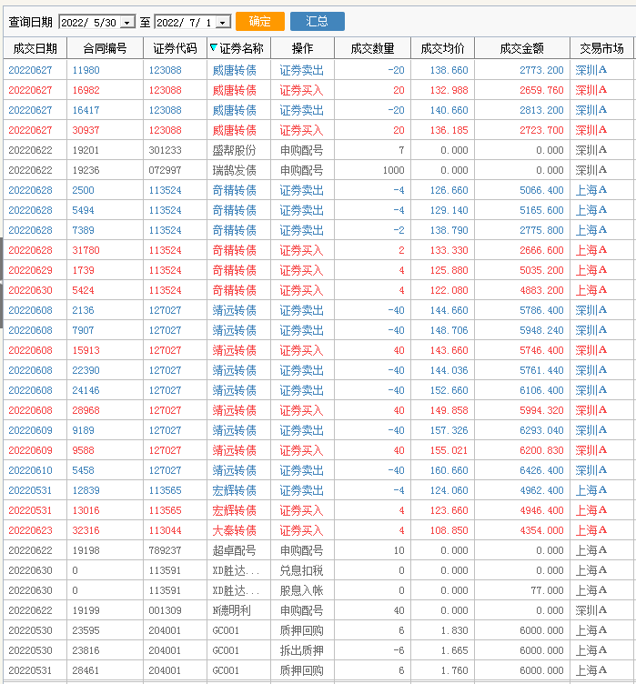Click the 操作 column header
Viewport: 636px width, 684px height.
pos(302,48)
